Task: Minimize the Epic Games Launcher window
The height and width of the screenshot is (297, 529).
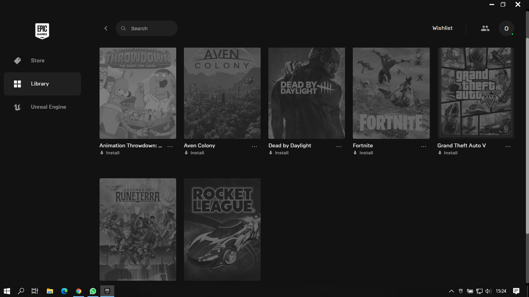Action: (491, 5)
